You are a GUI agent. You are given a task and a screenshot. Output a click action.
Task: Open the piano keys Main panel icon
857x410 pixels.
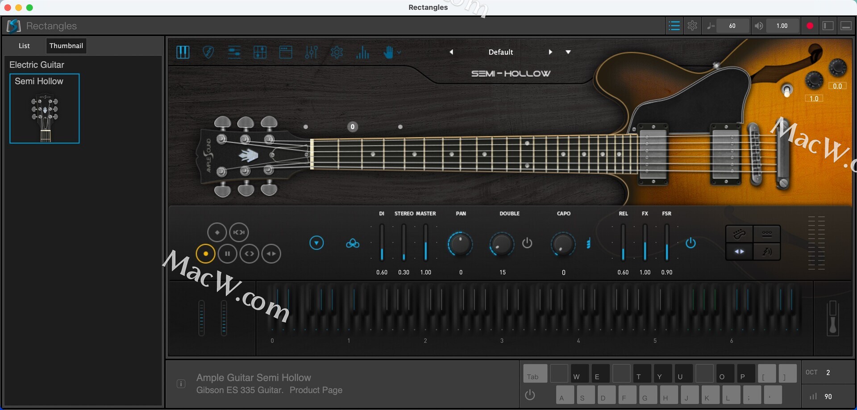pos(183,52)
